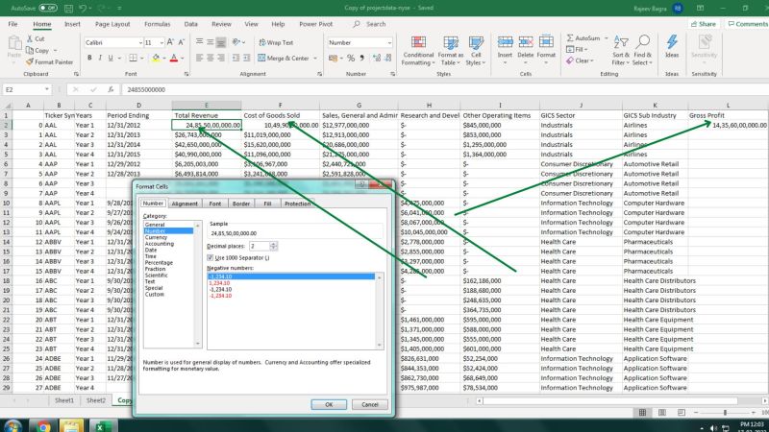The height and width of the screenshot is (432, 769).
Task: Open Sort & Filter
Action: pos(620,51)
